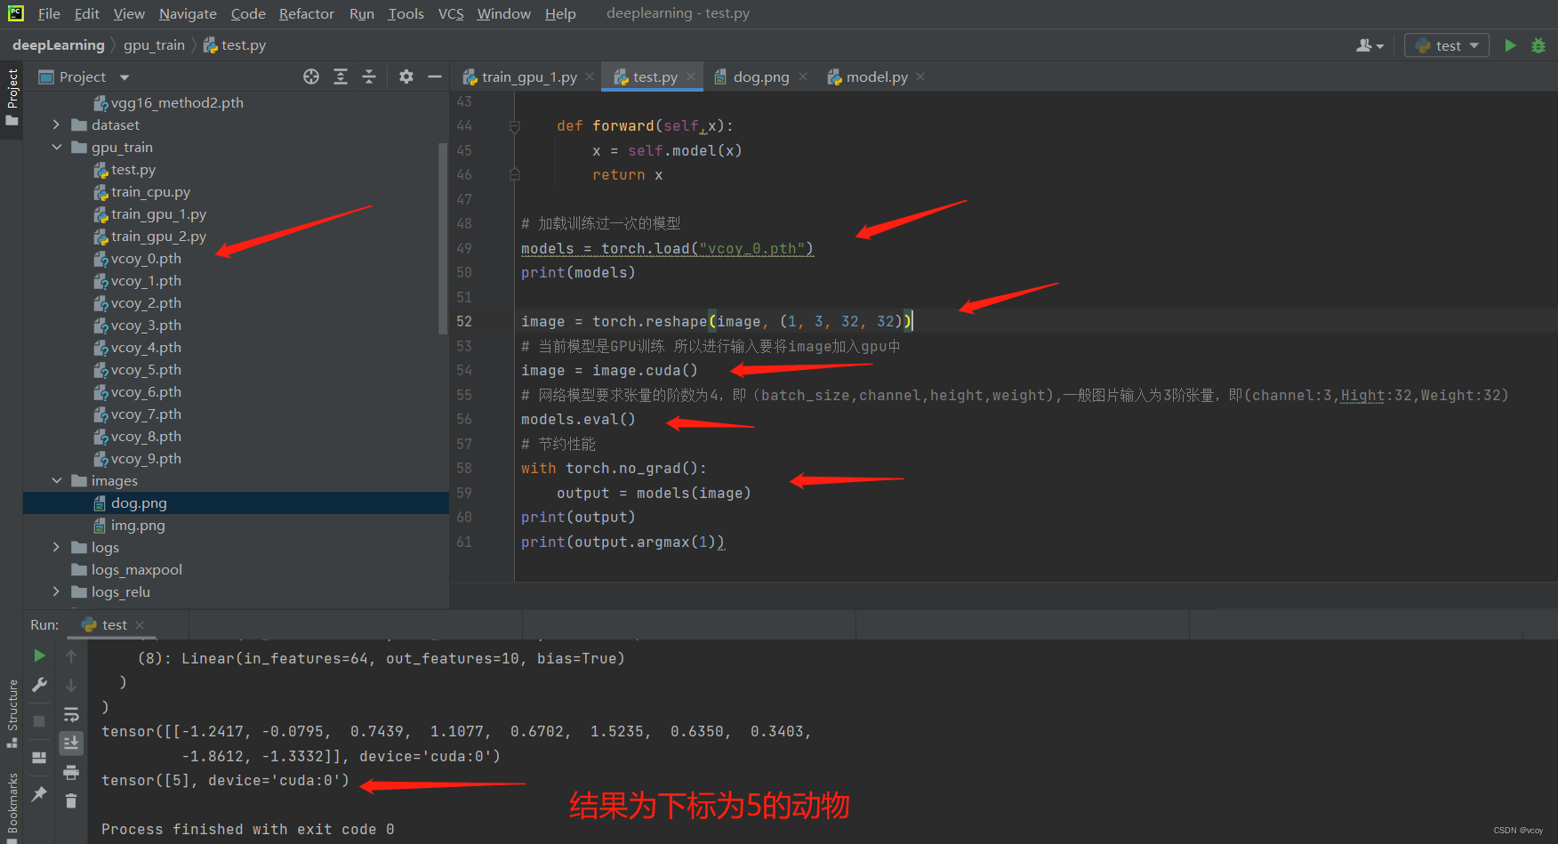Open run settings wrench icon
Image resolution: width=1558 pixels, height=844 pixels.
click(39, 685)
